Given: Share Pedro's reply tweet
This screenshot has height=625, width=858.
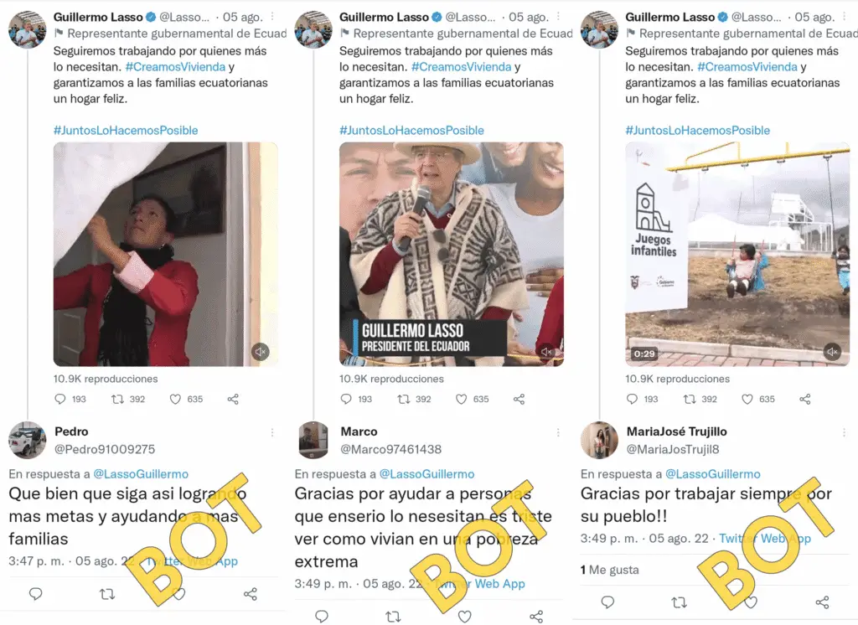Looking at the screenshot, I should click(x=251, y=594).
